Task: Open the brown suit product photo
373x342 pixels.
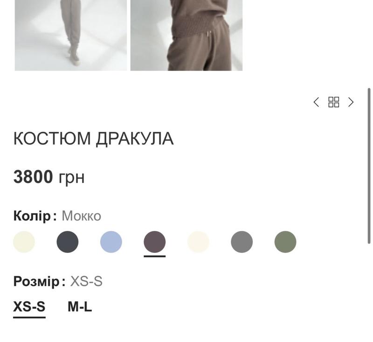Action: coord(186,35)
